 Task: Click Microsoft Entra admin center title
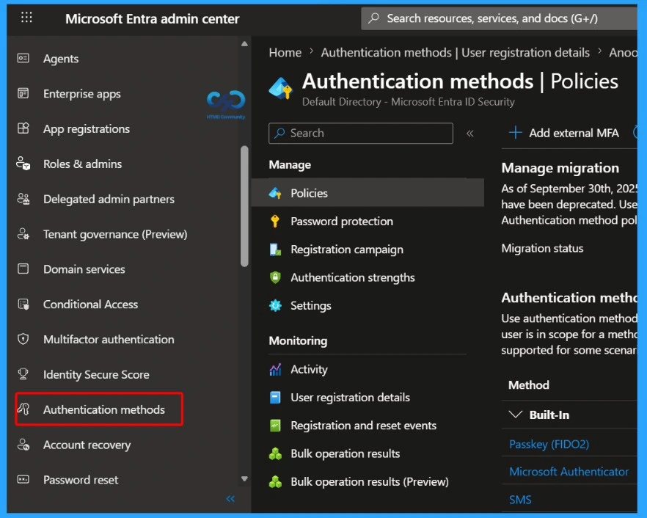(x=153, y=18)
